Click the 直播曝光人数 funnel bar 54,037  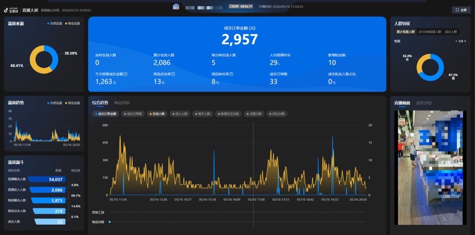pyautogui.click(x=47, y=180)
